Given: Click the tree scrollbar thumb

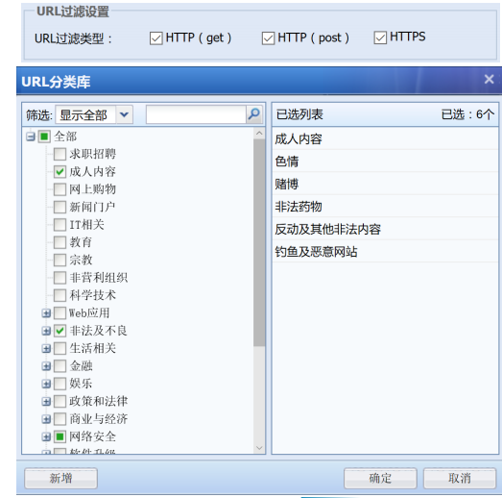Looking at the screenshot, I should tap(259, 242).
